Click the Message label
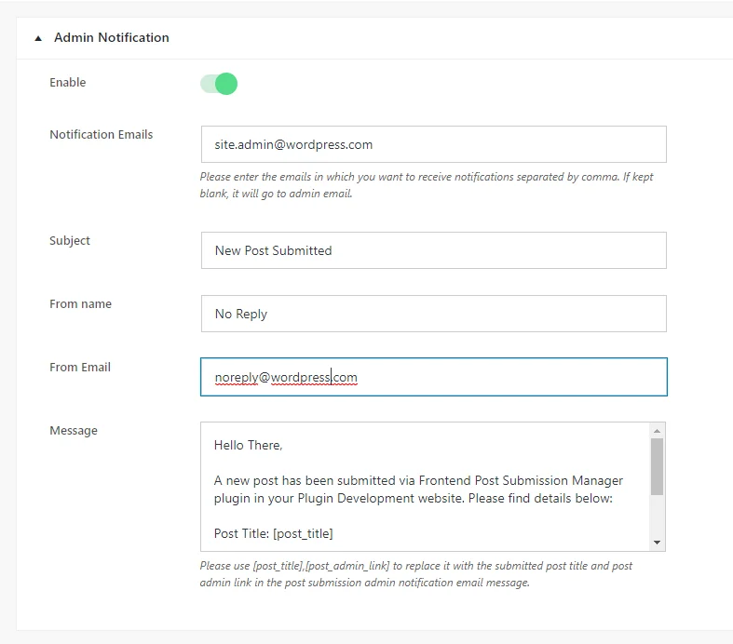 tap(74, 431)
